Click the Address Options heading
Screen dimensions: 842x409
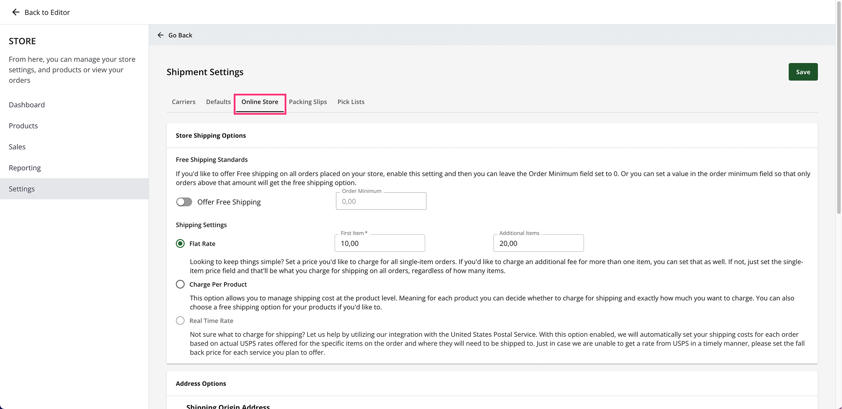pos(201,384)
